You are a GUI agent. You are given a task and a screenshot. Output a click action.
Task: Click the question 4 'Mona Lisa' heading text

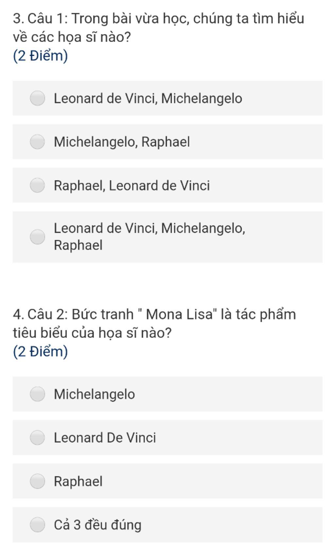154,324
